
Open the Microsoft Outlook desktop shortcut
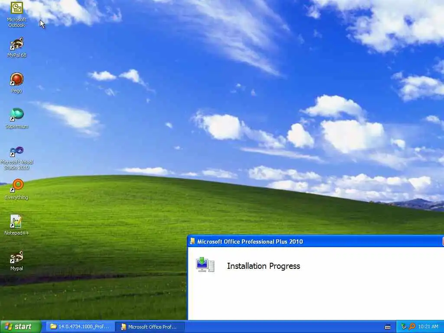point(17,14)
